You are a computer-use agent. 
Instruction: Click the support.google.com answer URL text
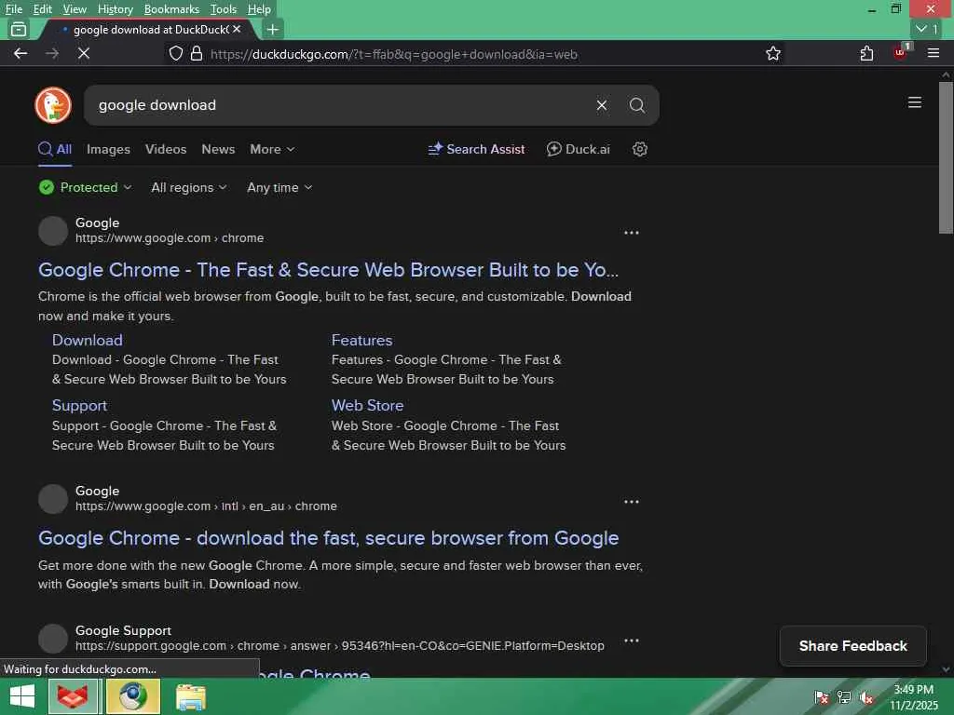339,646
